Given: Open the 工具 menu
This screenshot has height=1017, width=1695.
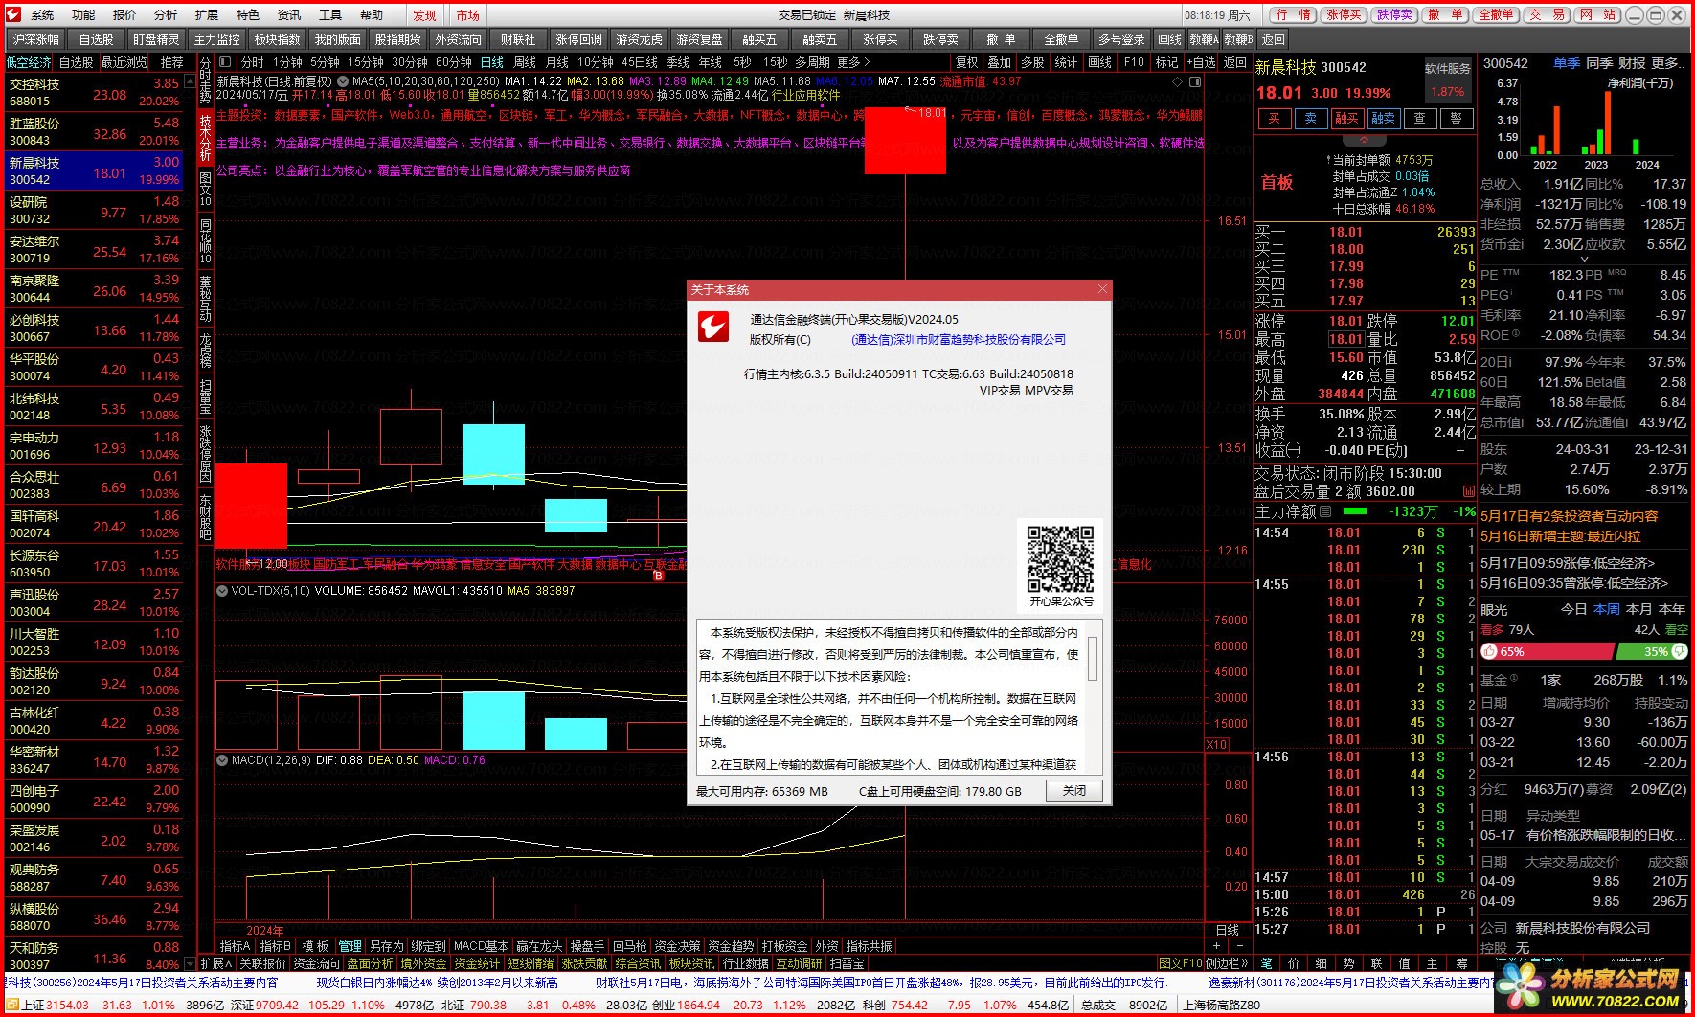Looking at the screenshot, I should (x=330, y=15).
